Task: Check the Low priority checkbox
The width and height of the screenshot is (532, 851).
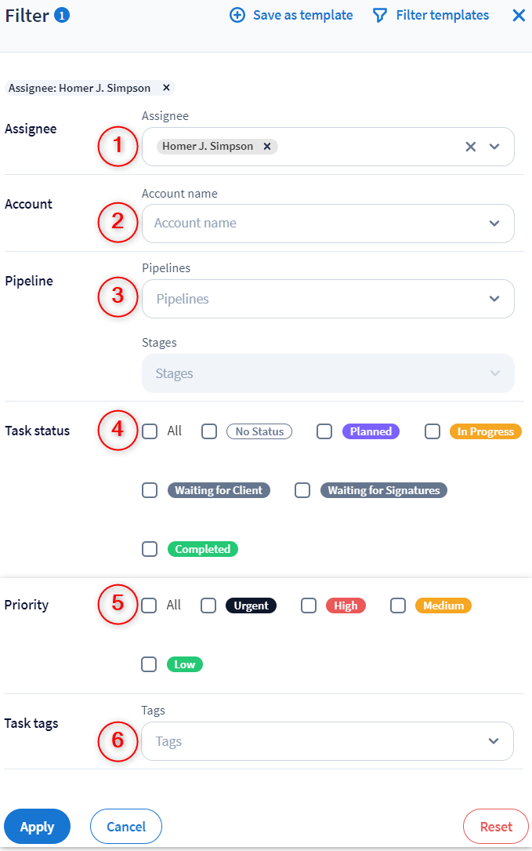Action: (149, 664)
